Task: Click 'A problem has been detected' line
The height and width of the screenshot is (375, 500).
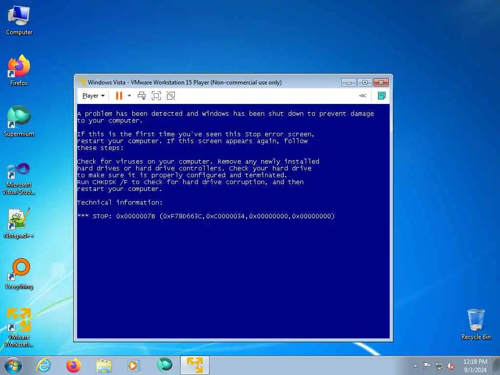Action: (x=226, y=113)
